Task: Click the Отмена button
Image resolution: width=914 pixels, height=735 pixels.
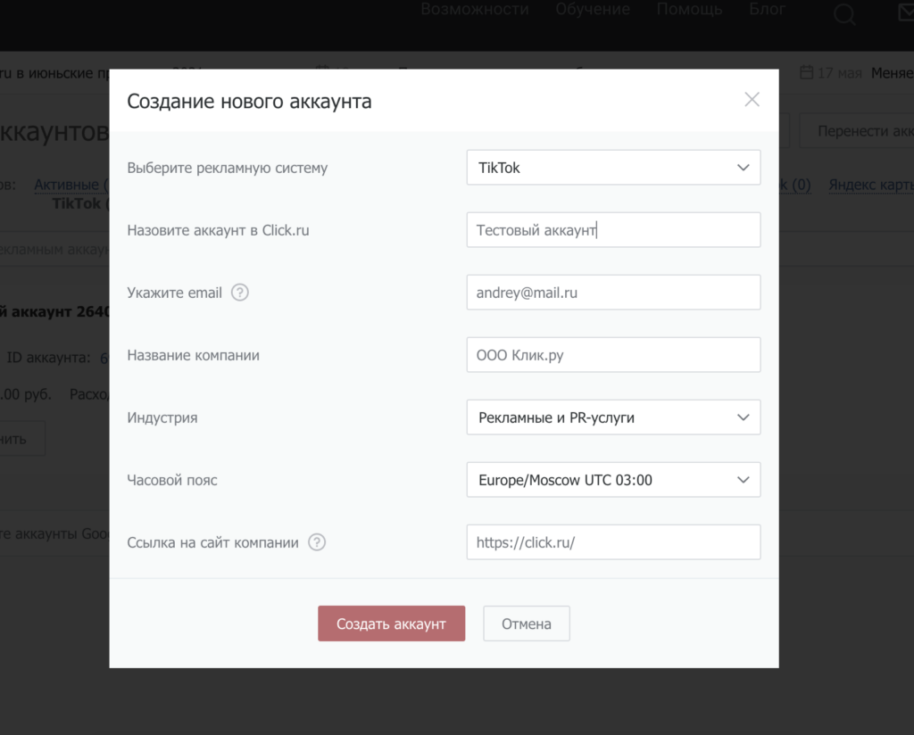Action: 527,624
